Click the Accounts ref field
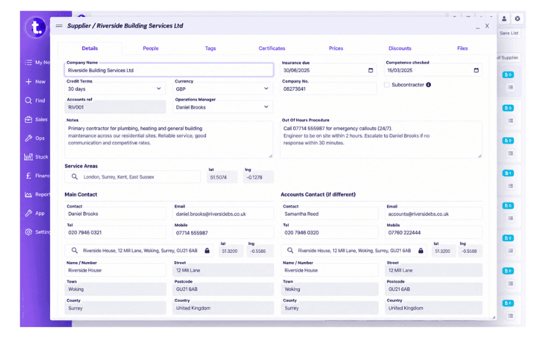Image resolution: width=546 pixels, height=338 pixels. [115, 107]
